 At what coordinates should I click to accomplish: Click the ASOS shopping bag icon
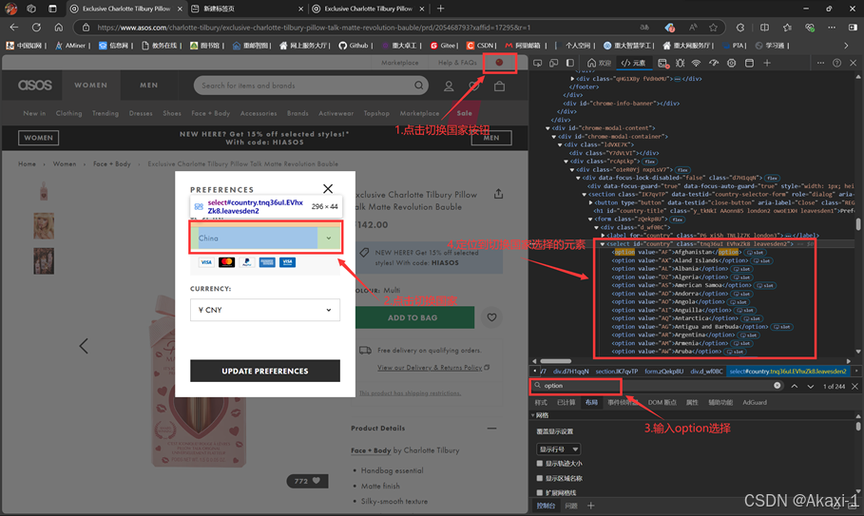pyautogui.click(x=499, y=86)
